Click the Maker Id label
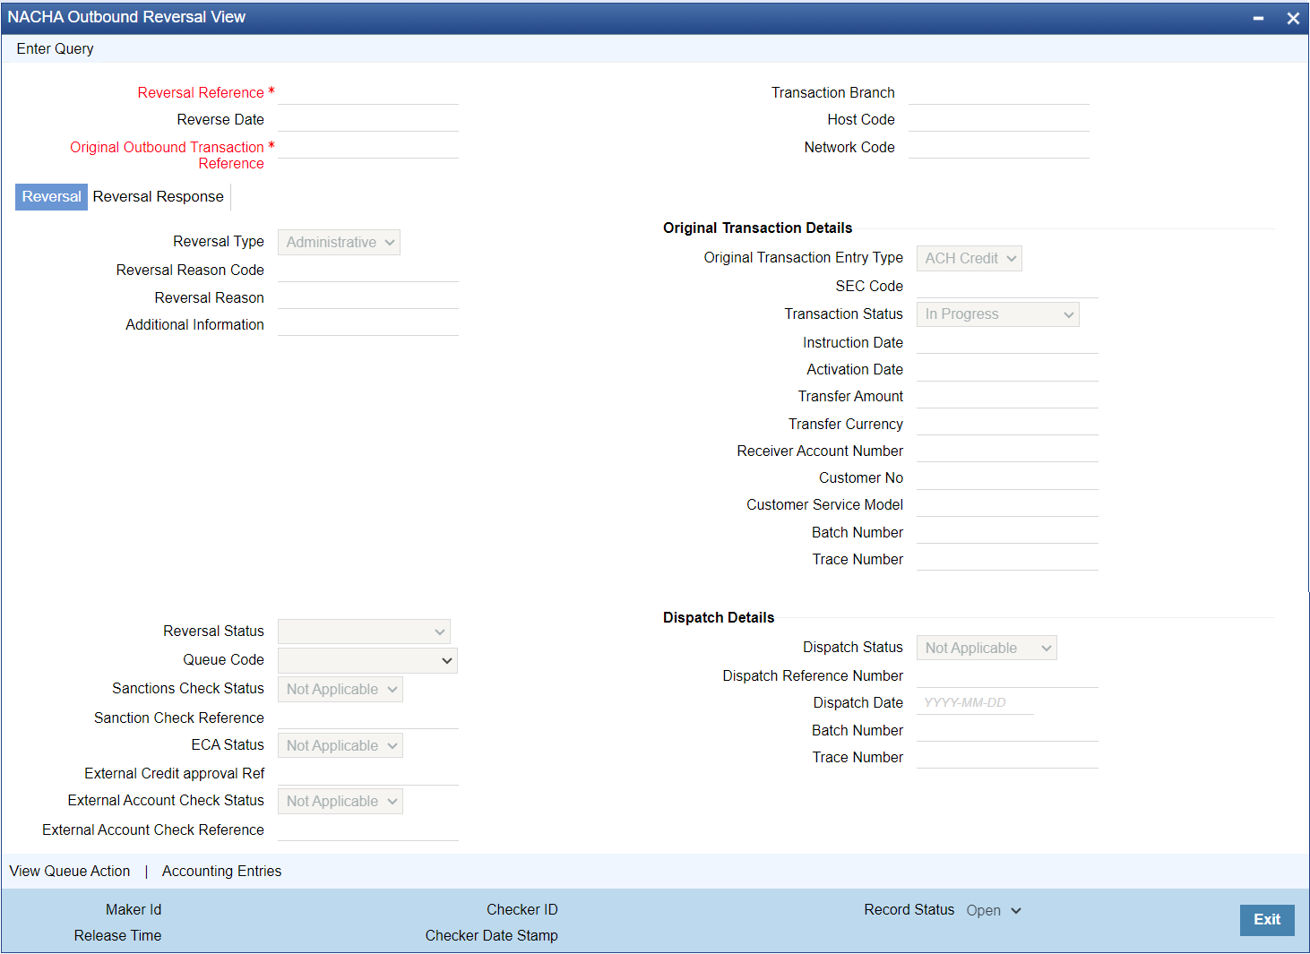This screenshot has height=954, width=1310. pyautogui.click(x=134, y=909)
